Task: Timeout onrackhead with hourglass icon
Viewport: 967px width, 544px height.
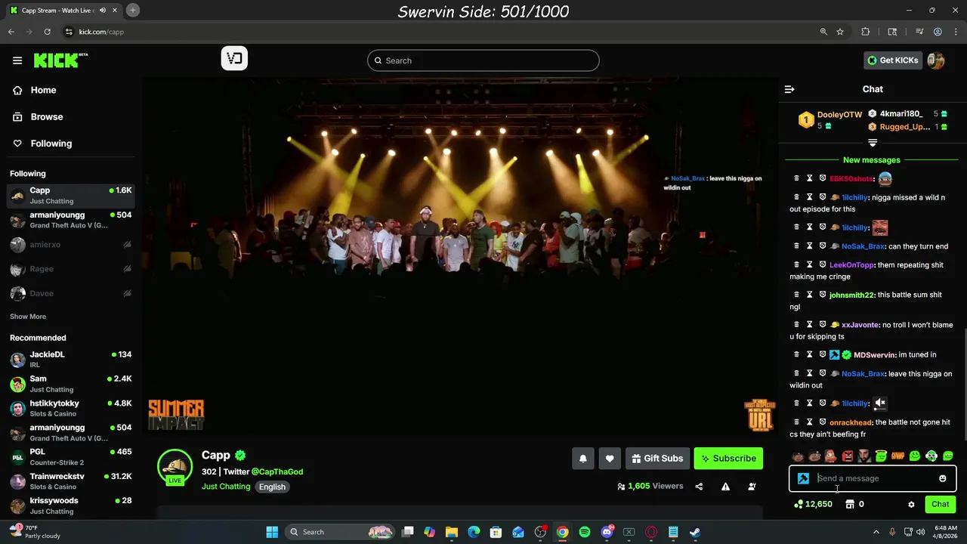Action: (809, 422)
